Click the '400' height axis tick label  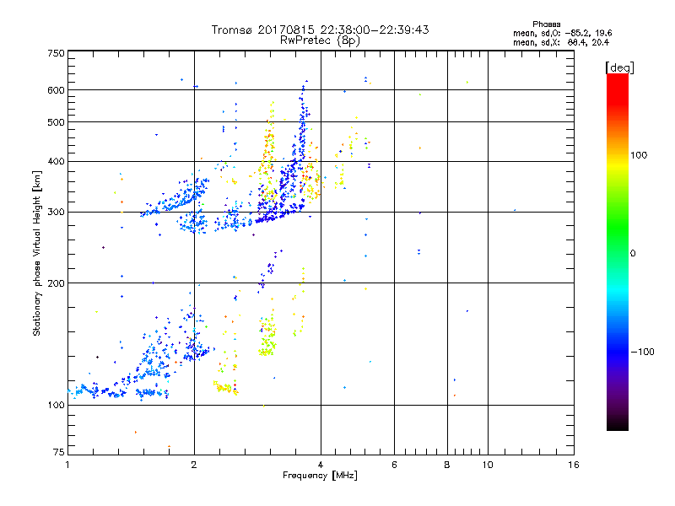[x=56, y=161]
